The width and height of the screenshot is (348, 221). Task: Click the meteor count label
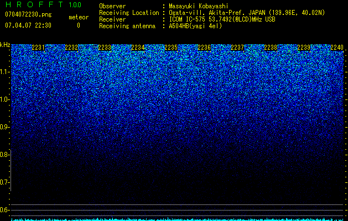click(x=79, y=17)
